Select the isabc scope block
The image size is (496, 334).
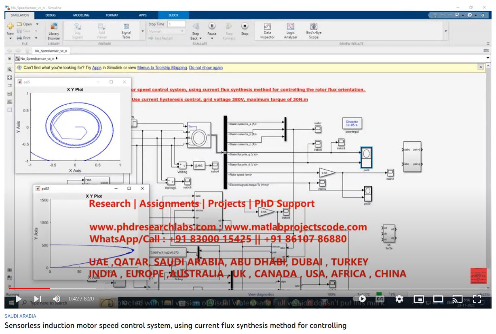click(x=318, y=129)
